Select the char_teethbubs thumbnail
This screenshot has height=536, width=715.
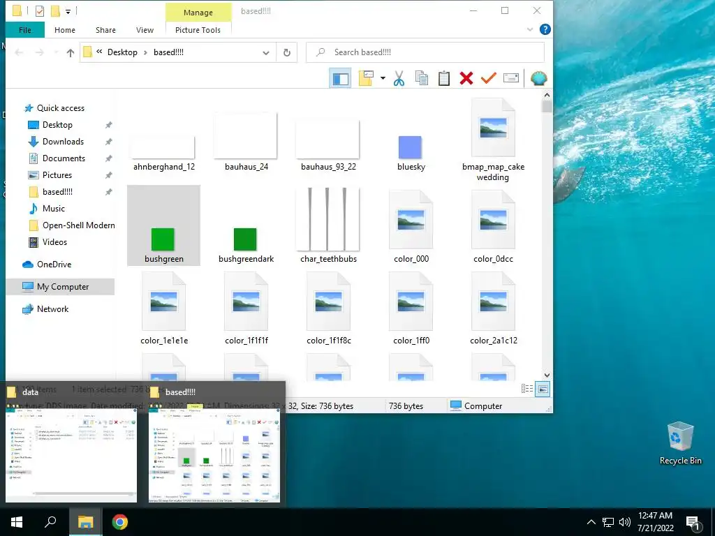coord(328,219)
